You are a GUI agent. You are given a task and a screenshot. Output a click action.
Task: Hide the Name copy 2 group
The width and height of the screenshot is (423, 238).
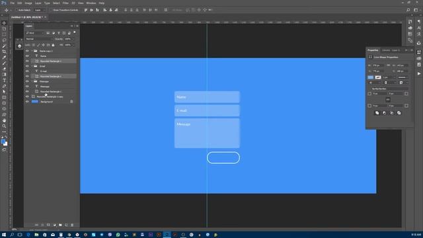[27, 51]
